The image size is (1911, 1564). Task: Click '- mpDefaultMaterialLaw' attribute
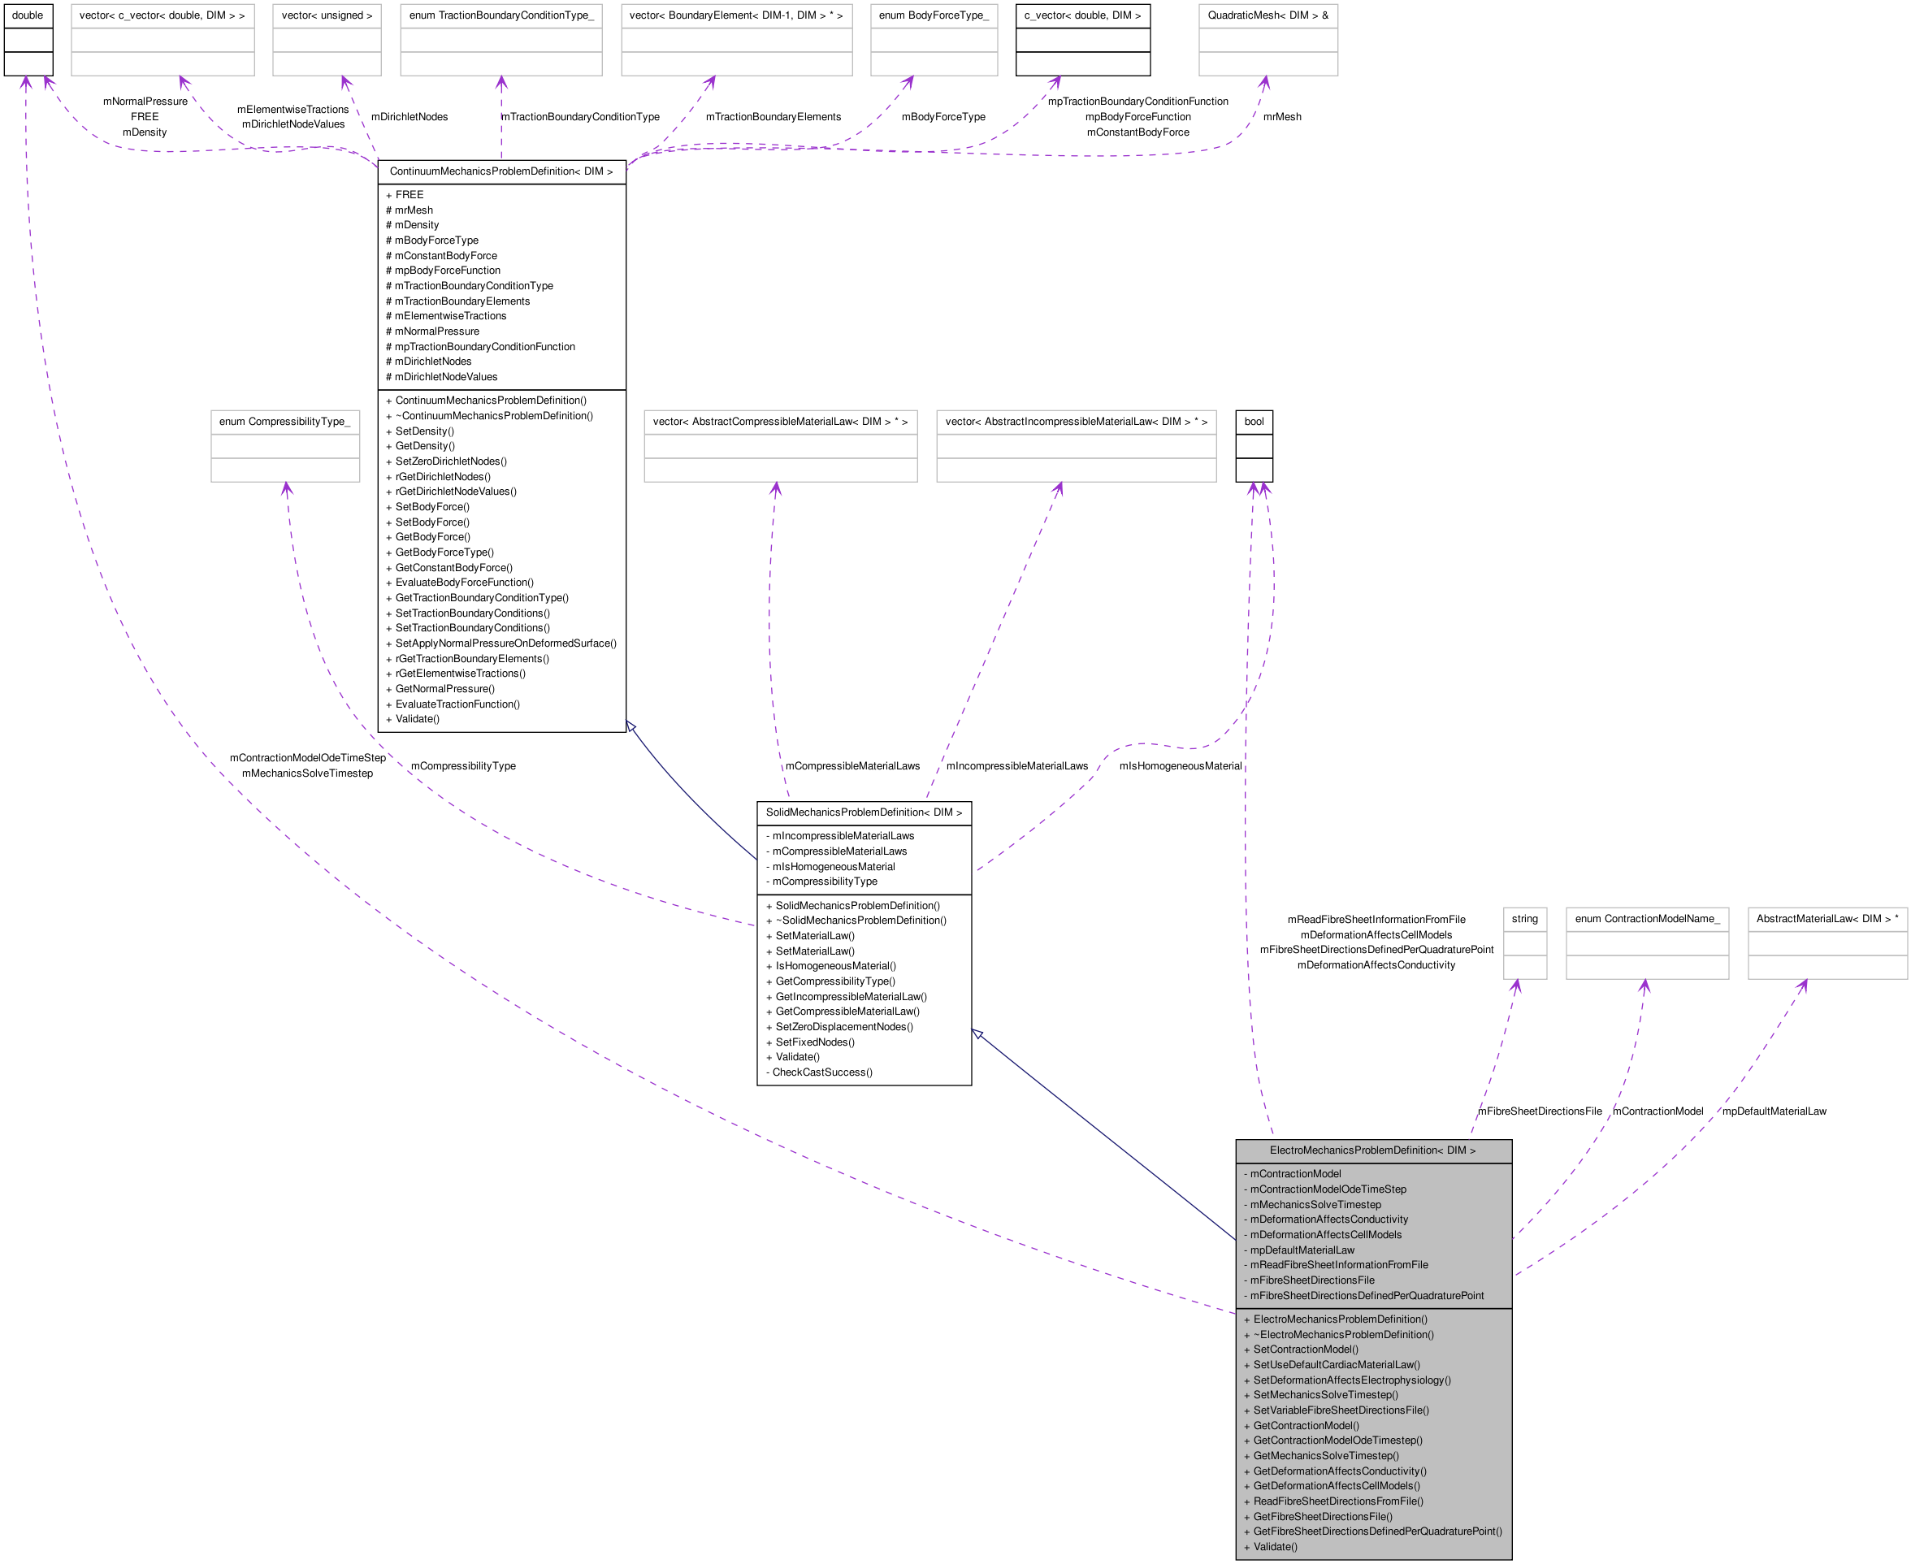[1298, 1250]
